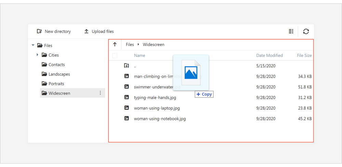Click the 34.3 KB size cell

coord(305,76)
